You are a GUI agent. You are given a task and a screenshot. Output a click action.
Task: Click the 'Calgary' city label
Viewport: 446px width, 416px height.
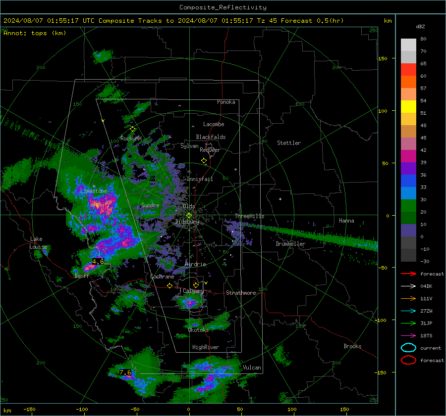193,291
